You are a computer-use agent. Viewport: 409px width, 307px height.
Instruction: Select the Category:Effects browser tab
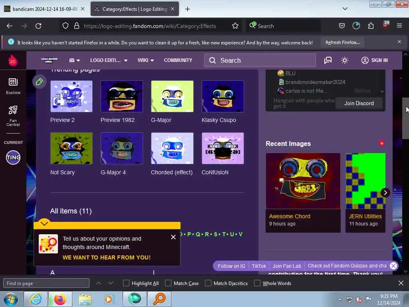[135, 9]
